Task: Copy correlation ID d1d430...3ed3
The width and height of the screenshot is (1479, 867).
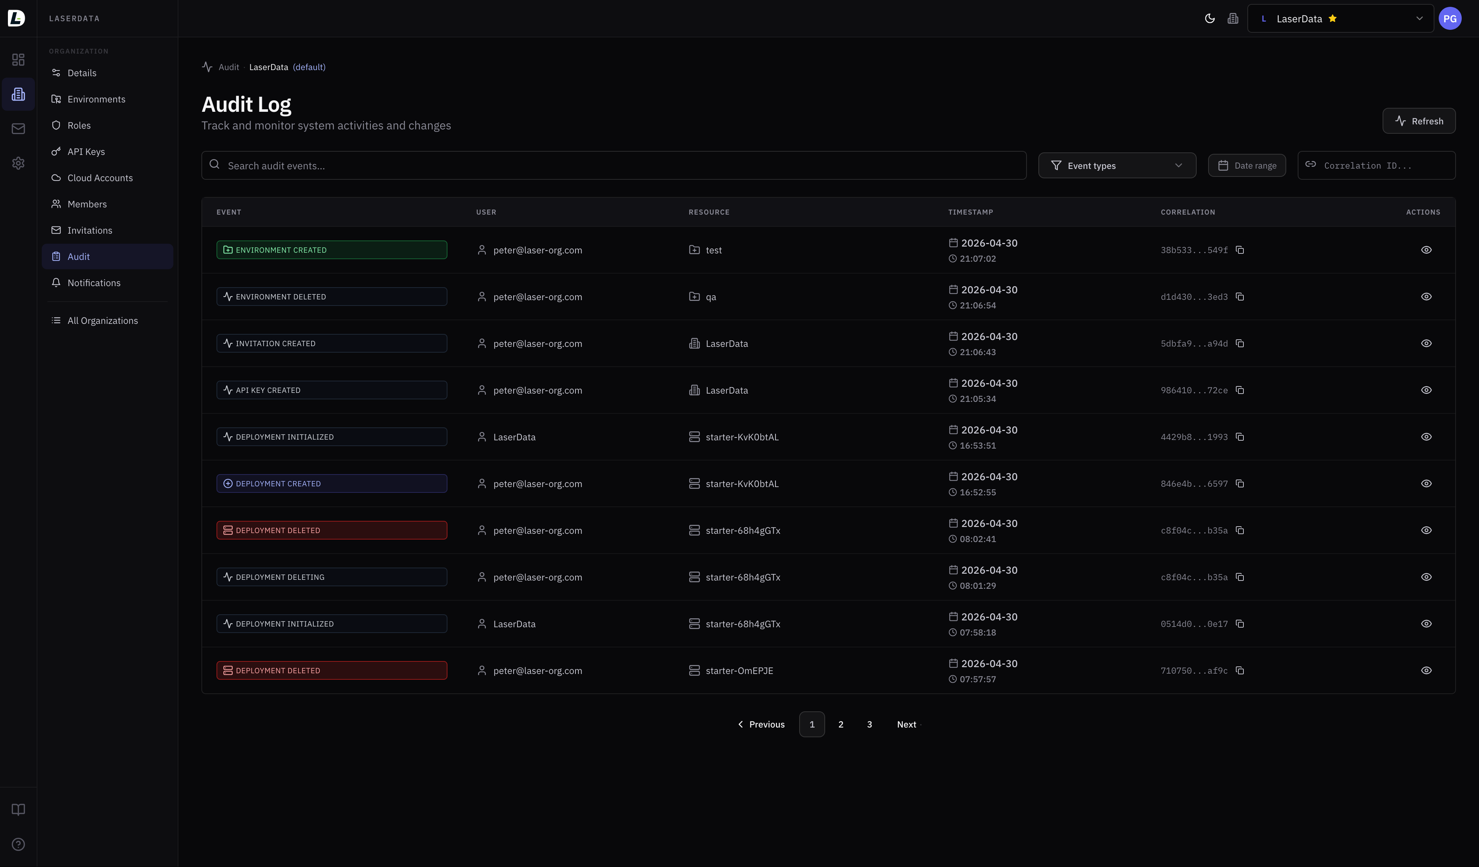Action: click(x=1239, y=296)
